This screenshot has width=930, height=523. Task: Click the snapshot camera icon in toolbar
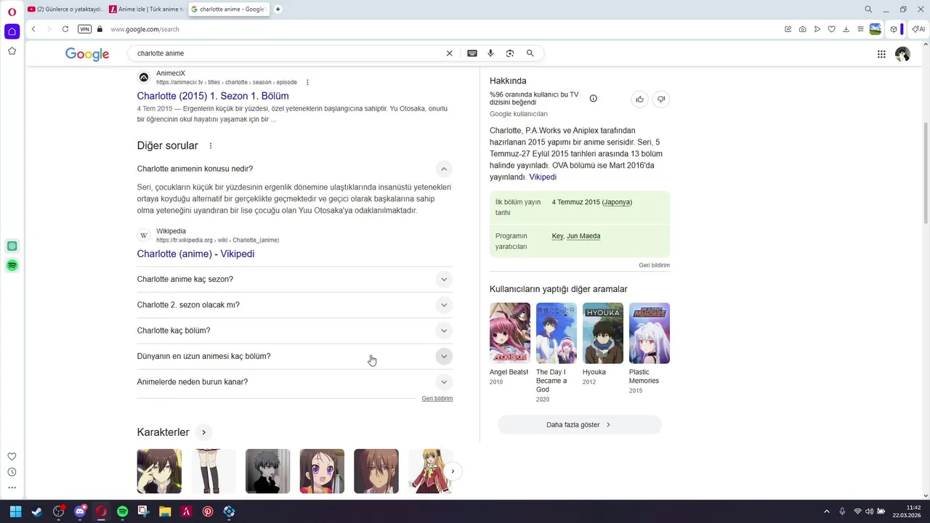point(802,29)
